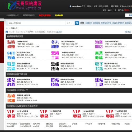Image resolution: width=132 pixels, height=132 pixels.
Task: Expand the 积分: 88021 dropdown
Action: coord(108,10)
